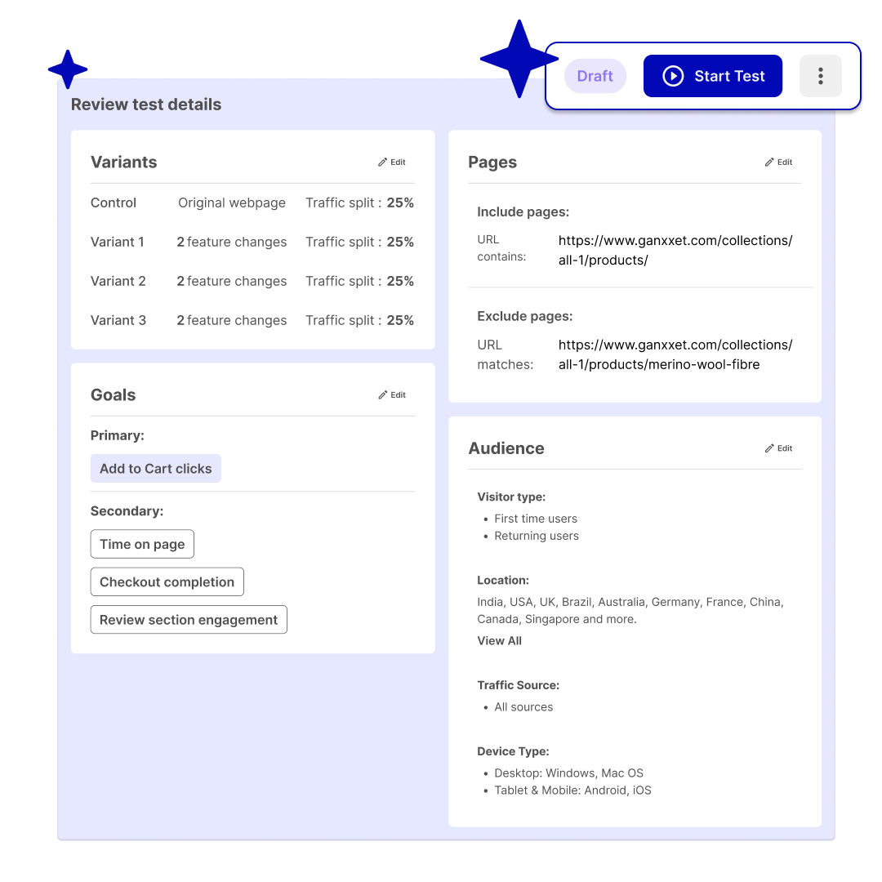
Task: Click the Variant 3 traffic split value
Action: [x=400, y=320]
